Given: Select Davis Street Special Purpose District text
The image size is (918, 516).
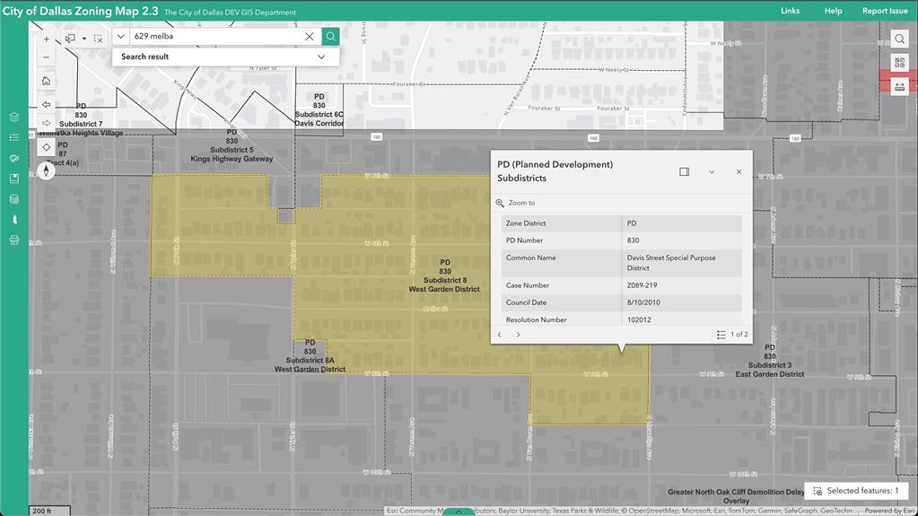Looking at the screenshot, I should tap(671, 262).
